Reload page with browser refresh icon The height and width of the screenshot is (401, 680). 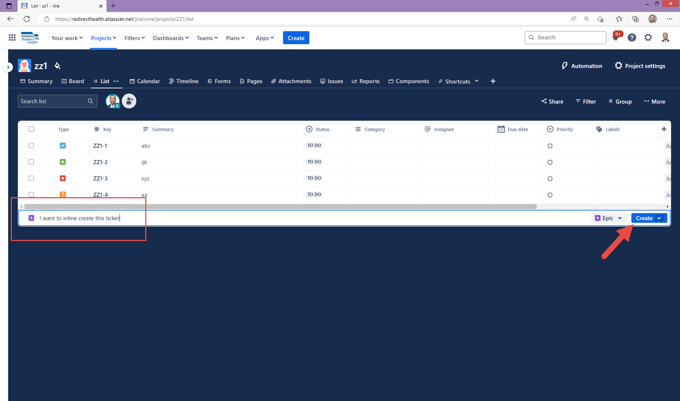(27, 19)
